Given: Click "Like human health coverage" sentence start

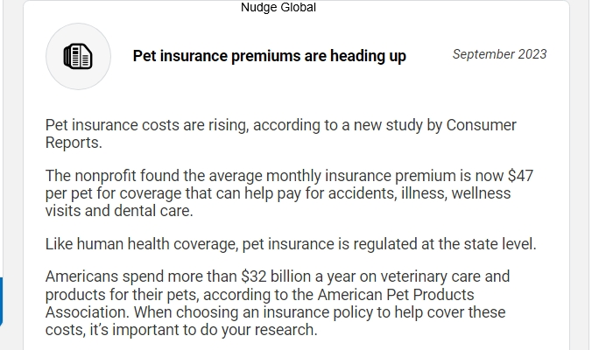Looking at the screenshot, I should pos(142,244).
